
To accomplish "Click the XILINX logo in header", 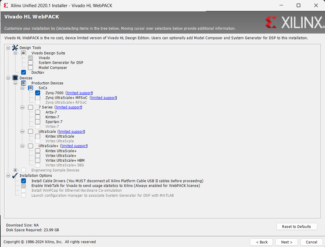I will (x=295, y=22).
